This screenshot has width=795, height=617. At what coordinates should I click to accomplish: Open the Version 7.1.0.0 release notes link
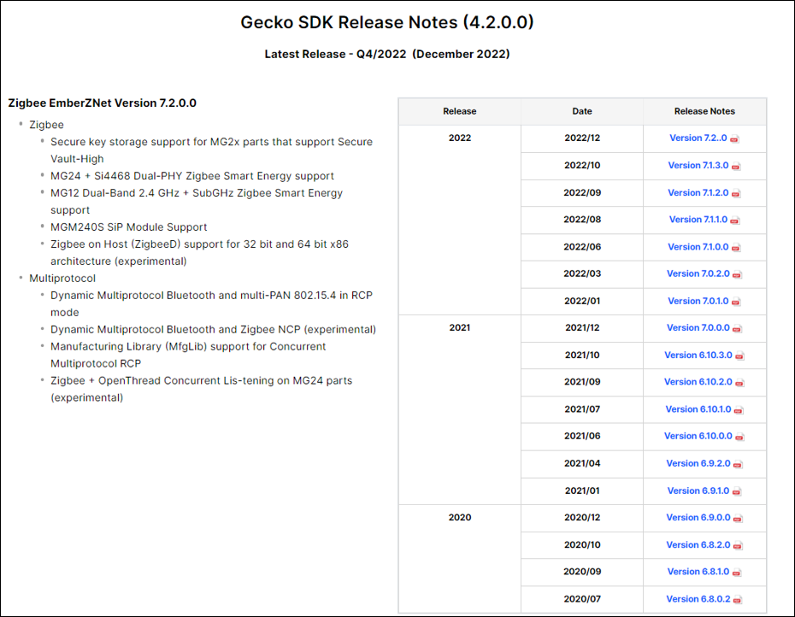point(698,247)
